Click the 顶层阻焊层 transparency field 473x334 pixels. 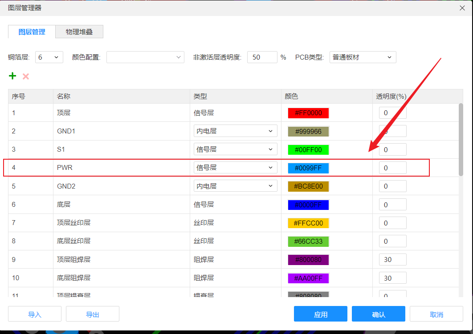point(392,260)
